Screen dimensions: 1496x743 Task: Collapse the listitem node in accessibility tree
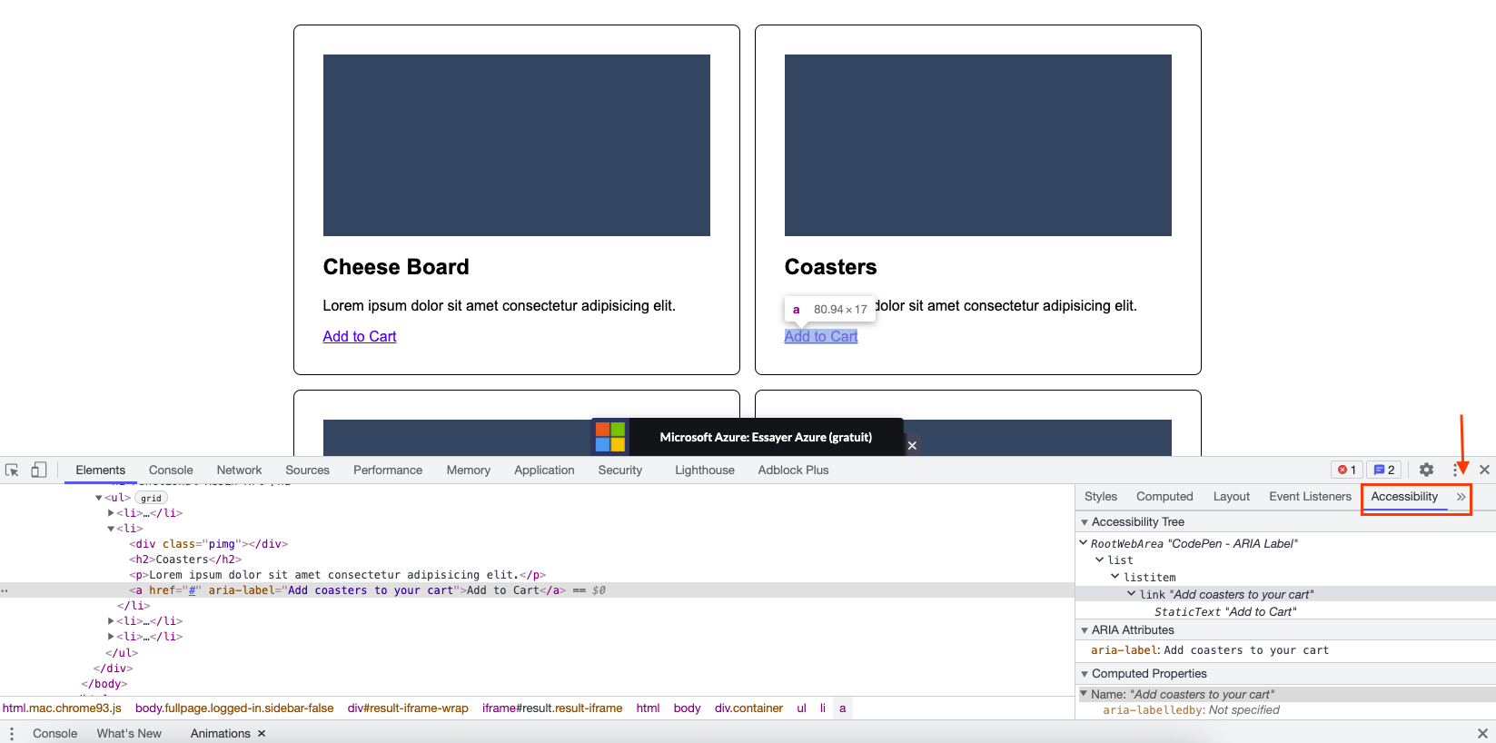pyautogui.click(x=1115, y=577)
